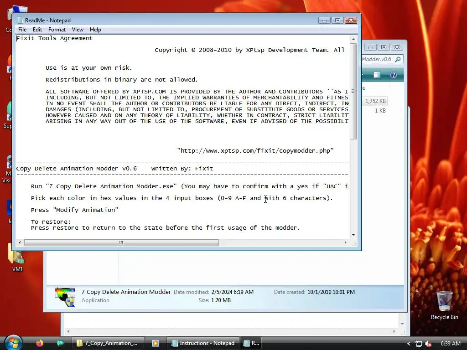Click Notepad's horizontal scrollbar left arrow

(20, 242)
